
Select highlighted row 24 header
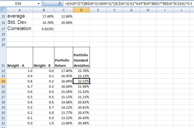pos(3,81)
